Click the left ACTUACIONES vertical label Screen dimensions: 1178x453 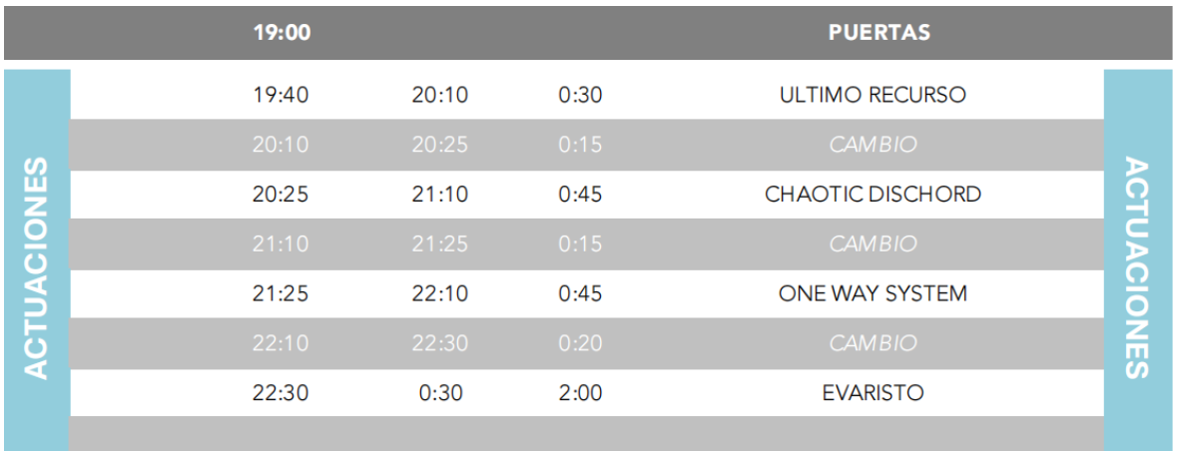point(36,267)
